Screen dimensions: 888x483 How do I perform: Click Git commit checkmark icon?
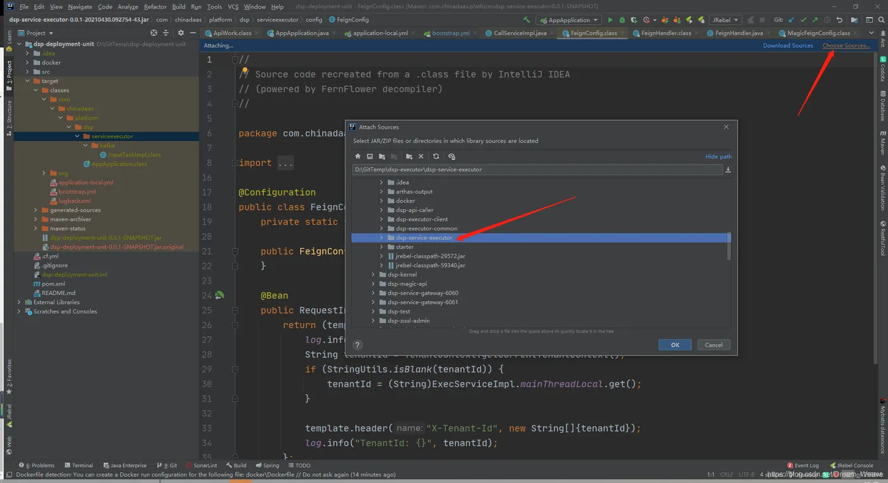pos(803,20)
